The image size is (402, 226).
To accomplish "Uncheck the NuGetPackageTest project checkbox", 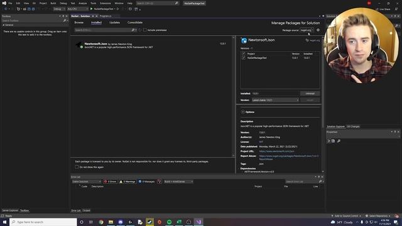I will 244,58.
